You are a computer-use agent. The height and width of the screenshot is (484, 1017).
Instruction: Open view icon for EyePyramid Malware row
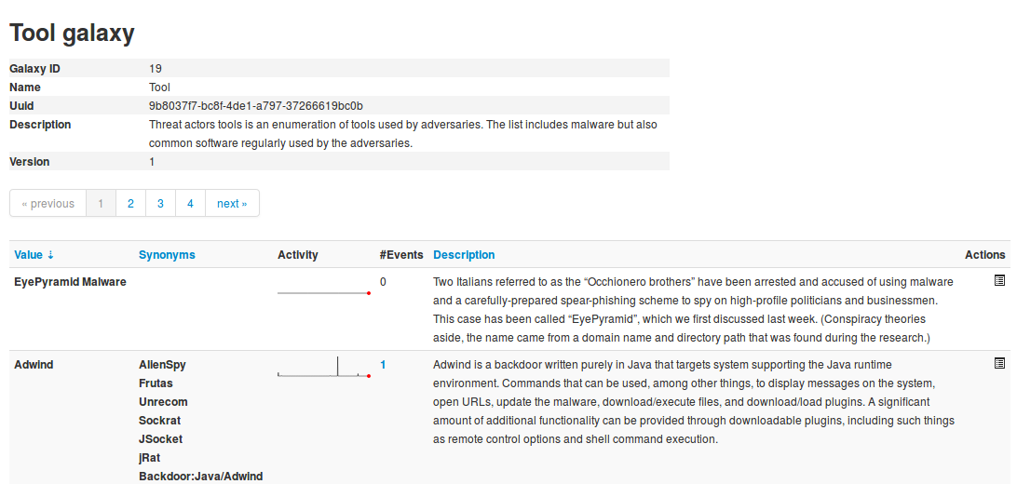pyautogui.click(x=999, y=280)
